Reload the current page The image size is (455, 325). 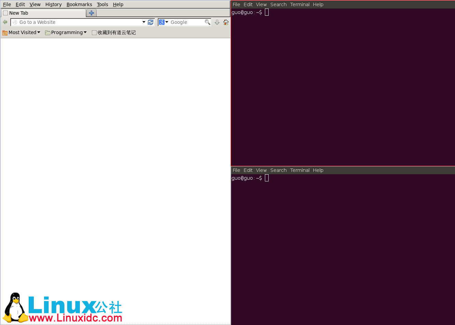(x=151, y=22)
